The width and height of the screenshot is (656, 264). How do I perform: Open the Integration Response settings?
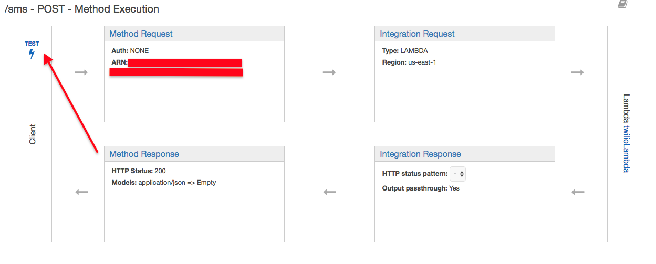[x=420, y=154]
